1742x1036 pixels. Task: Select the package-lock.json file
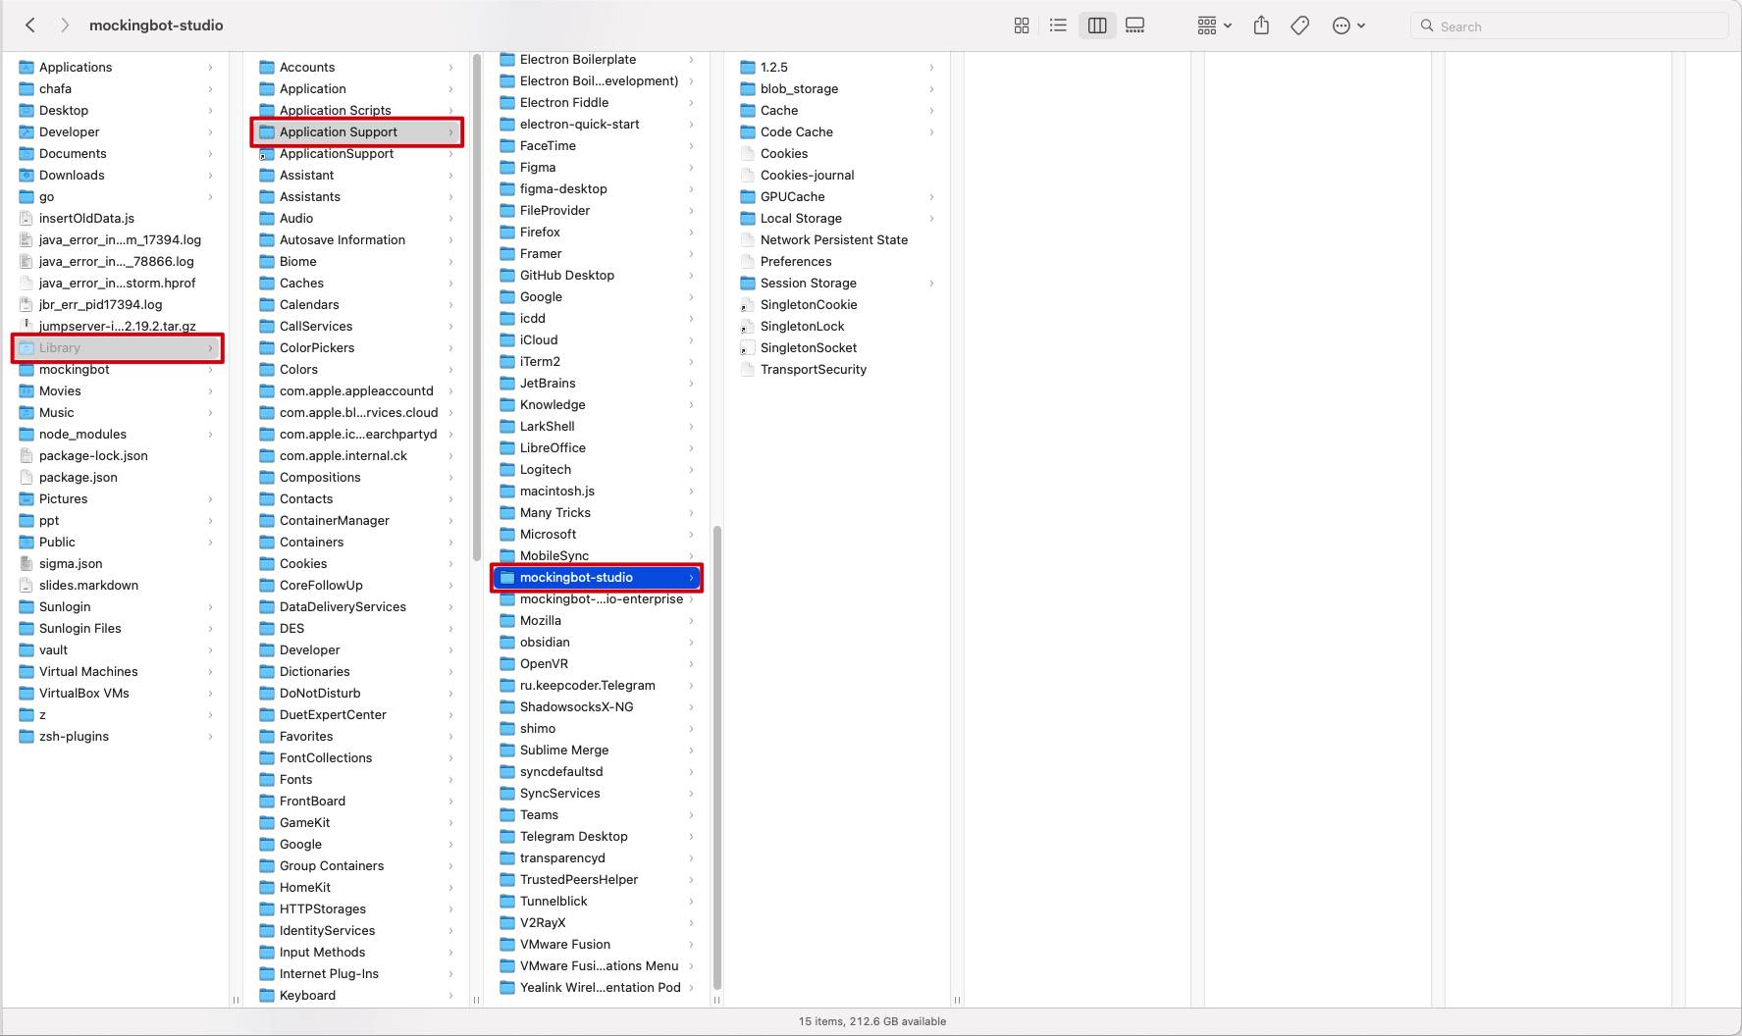pos(117,455)
